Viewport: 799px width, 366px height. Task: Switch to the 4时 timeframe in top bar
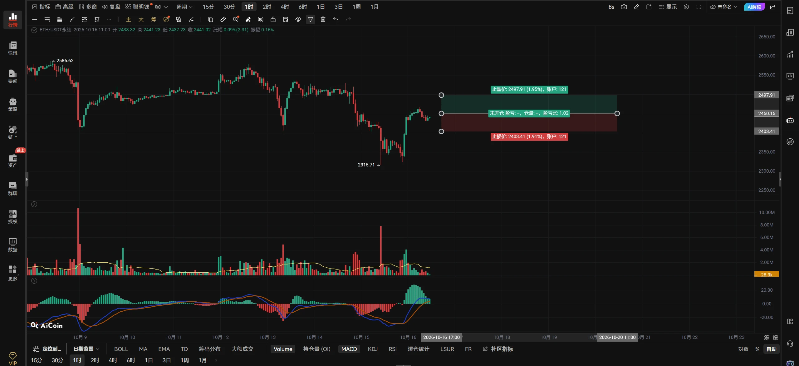(285, 7)
